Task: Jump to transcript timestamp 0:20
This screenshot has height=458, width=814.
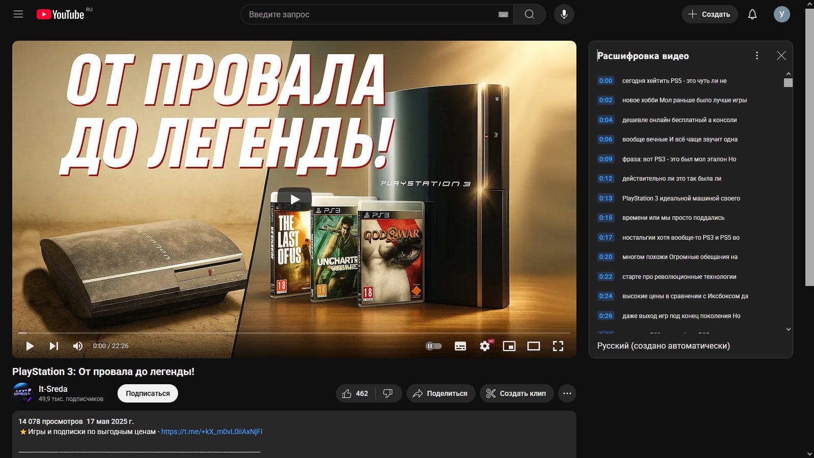Action: point(605,257)
